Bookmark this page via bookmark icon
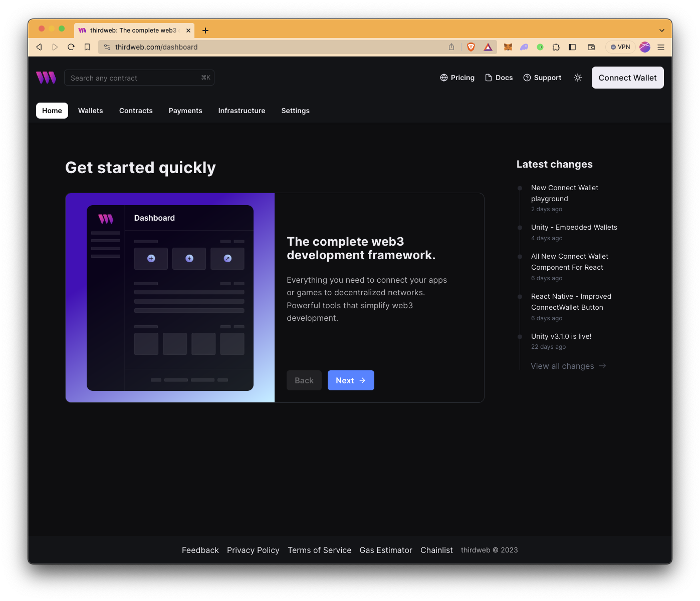 pos(87,47)
